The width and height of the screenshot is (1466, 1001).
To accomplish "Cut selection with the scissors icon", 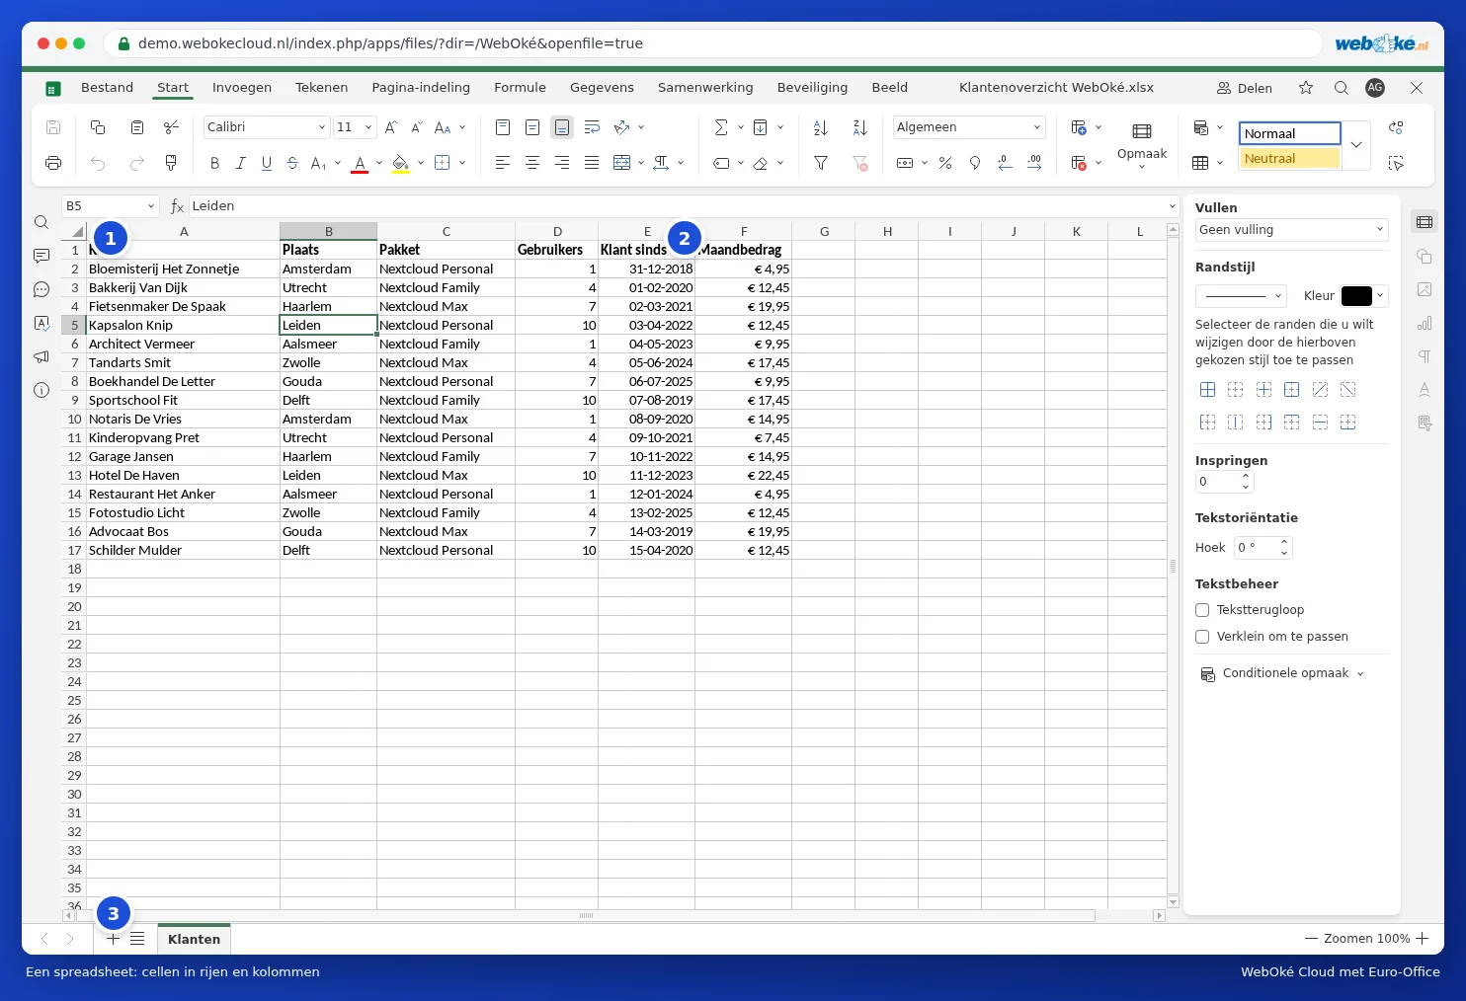I will [171, 127].
